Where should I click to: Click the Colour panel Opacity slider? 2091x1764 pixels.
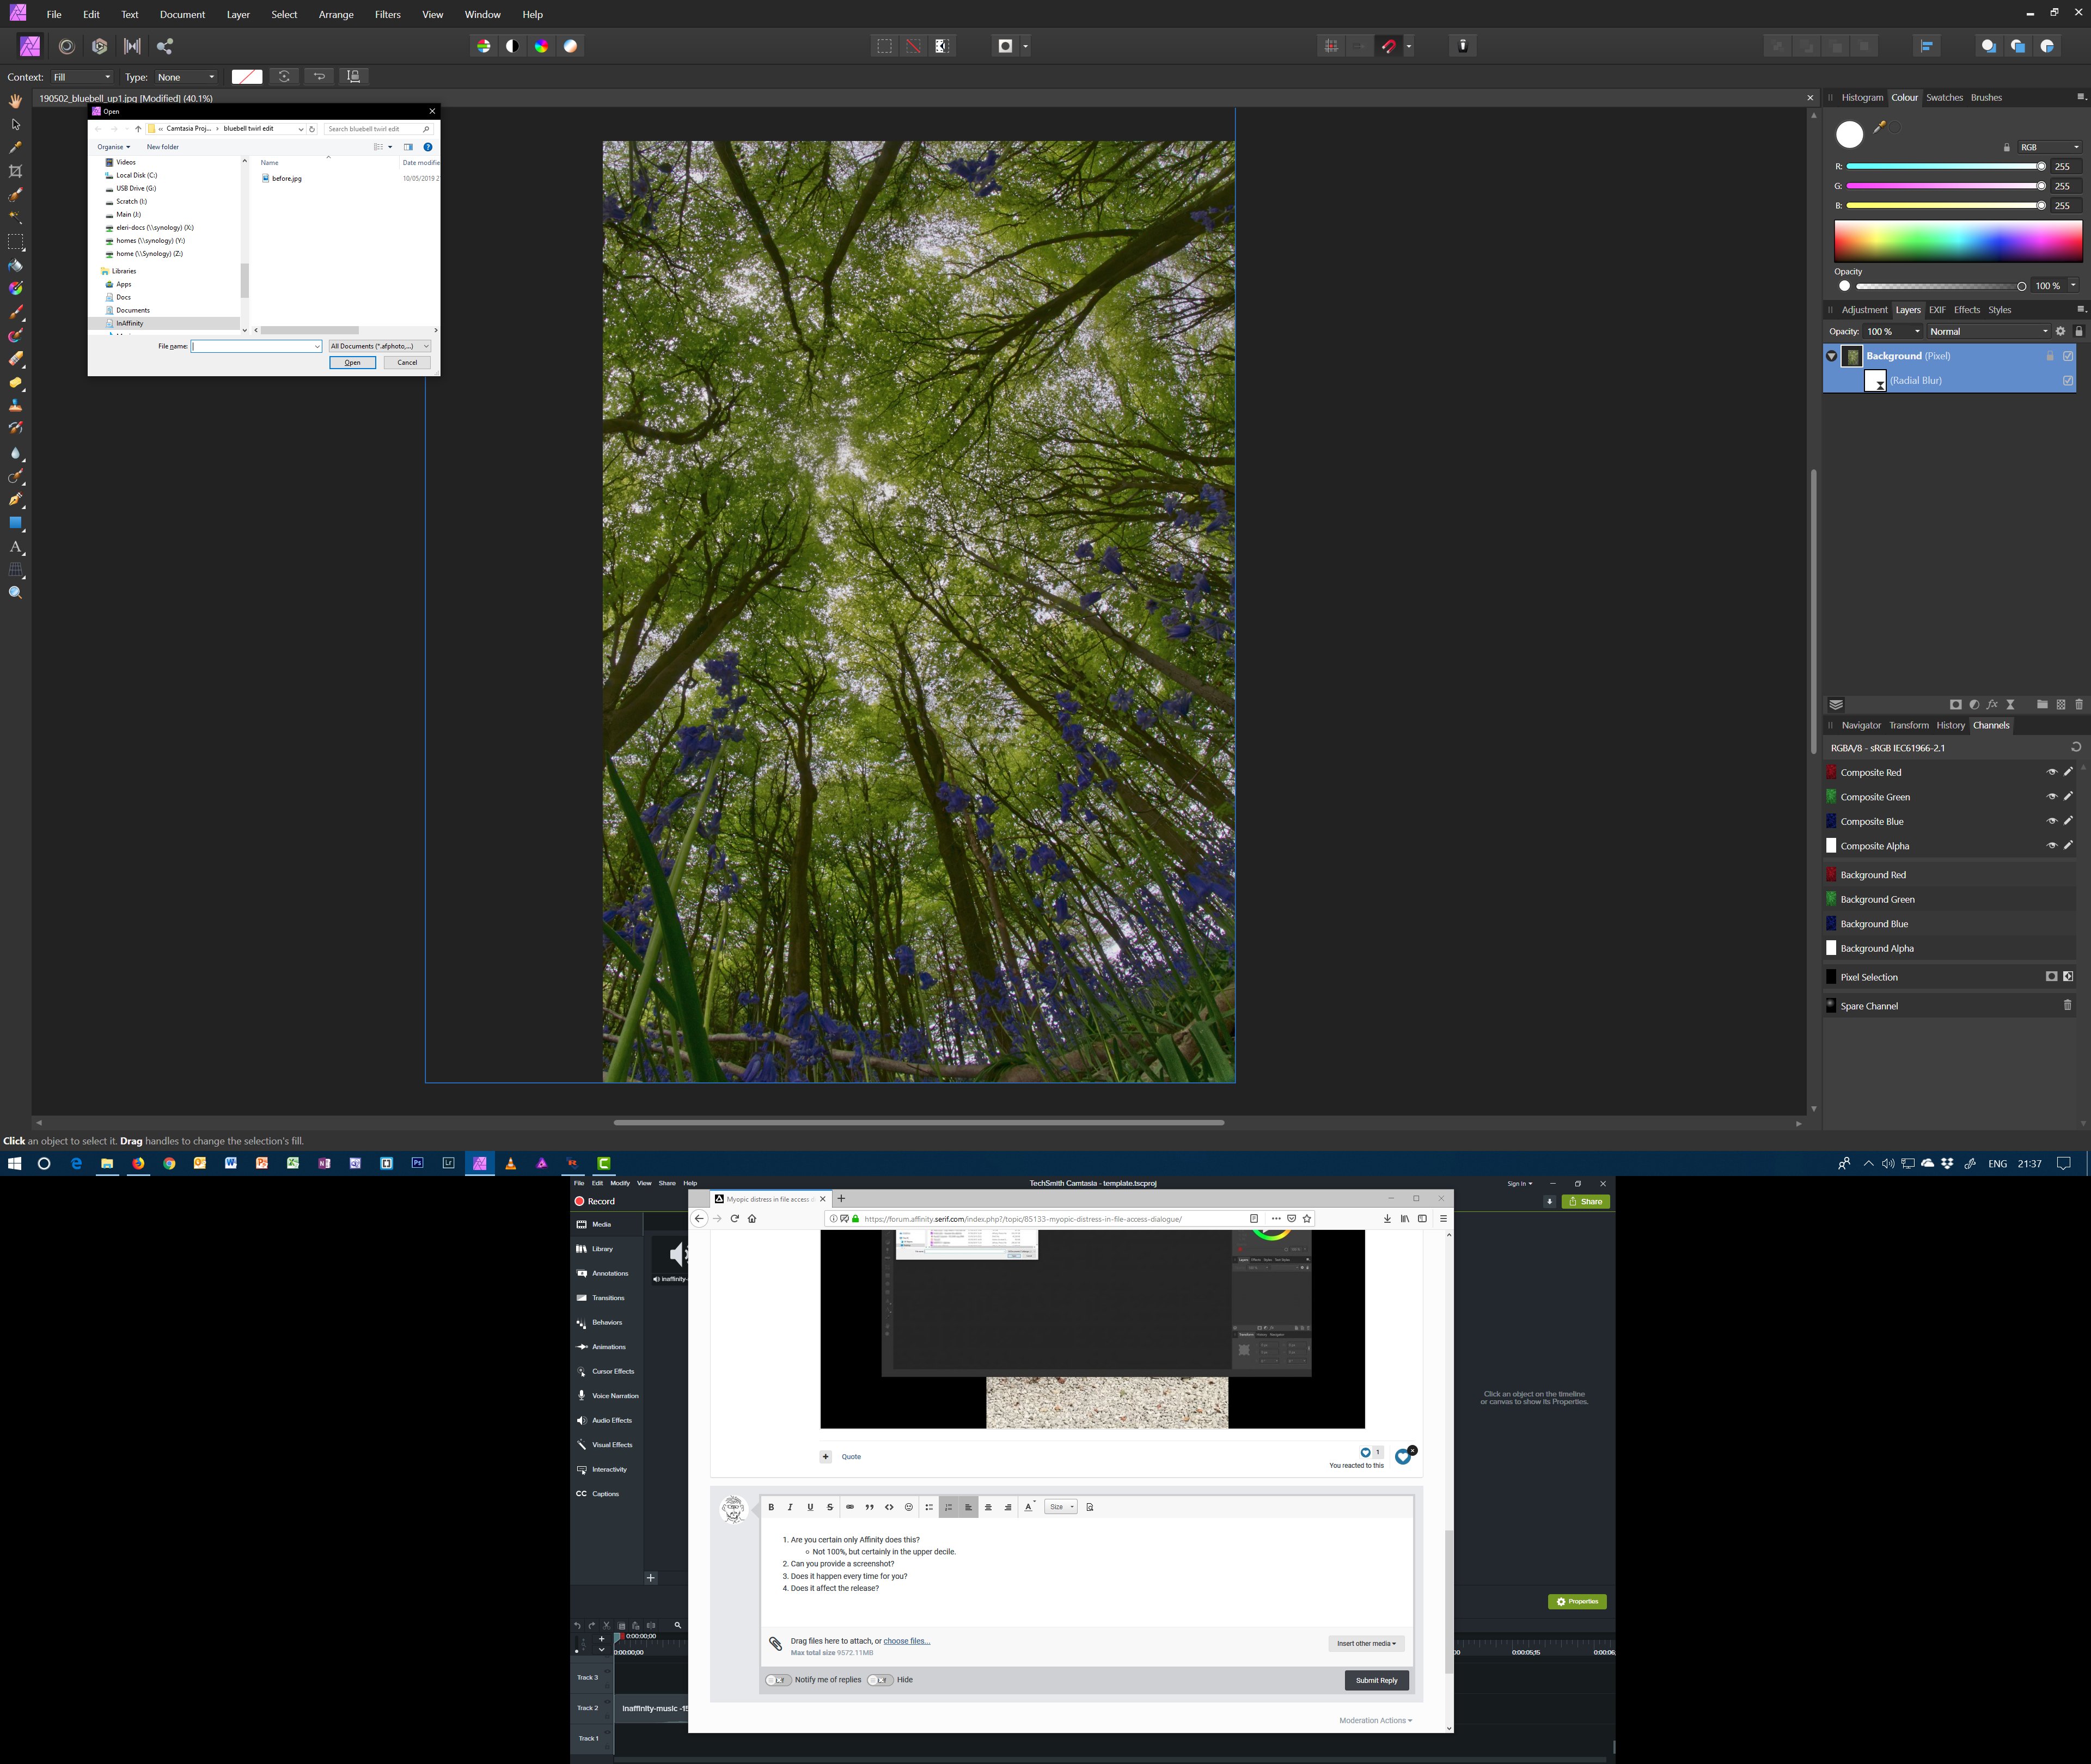coord(1940,286)
